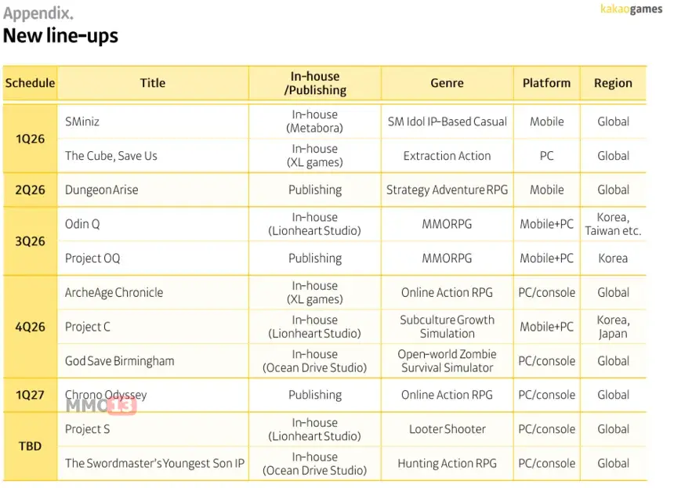Select the Project OQ title
This screenshot has width=674, height=488.
click(92, 258)
